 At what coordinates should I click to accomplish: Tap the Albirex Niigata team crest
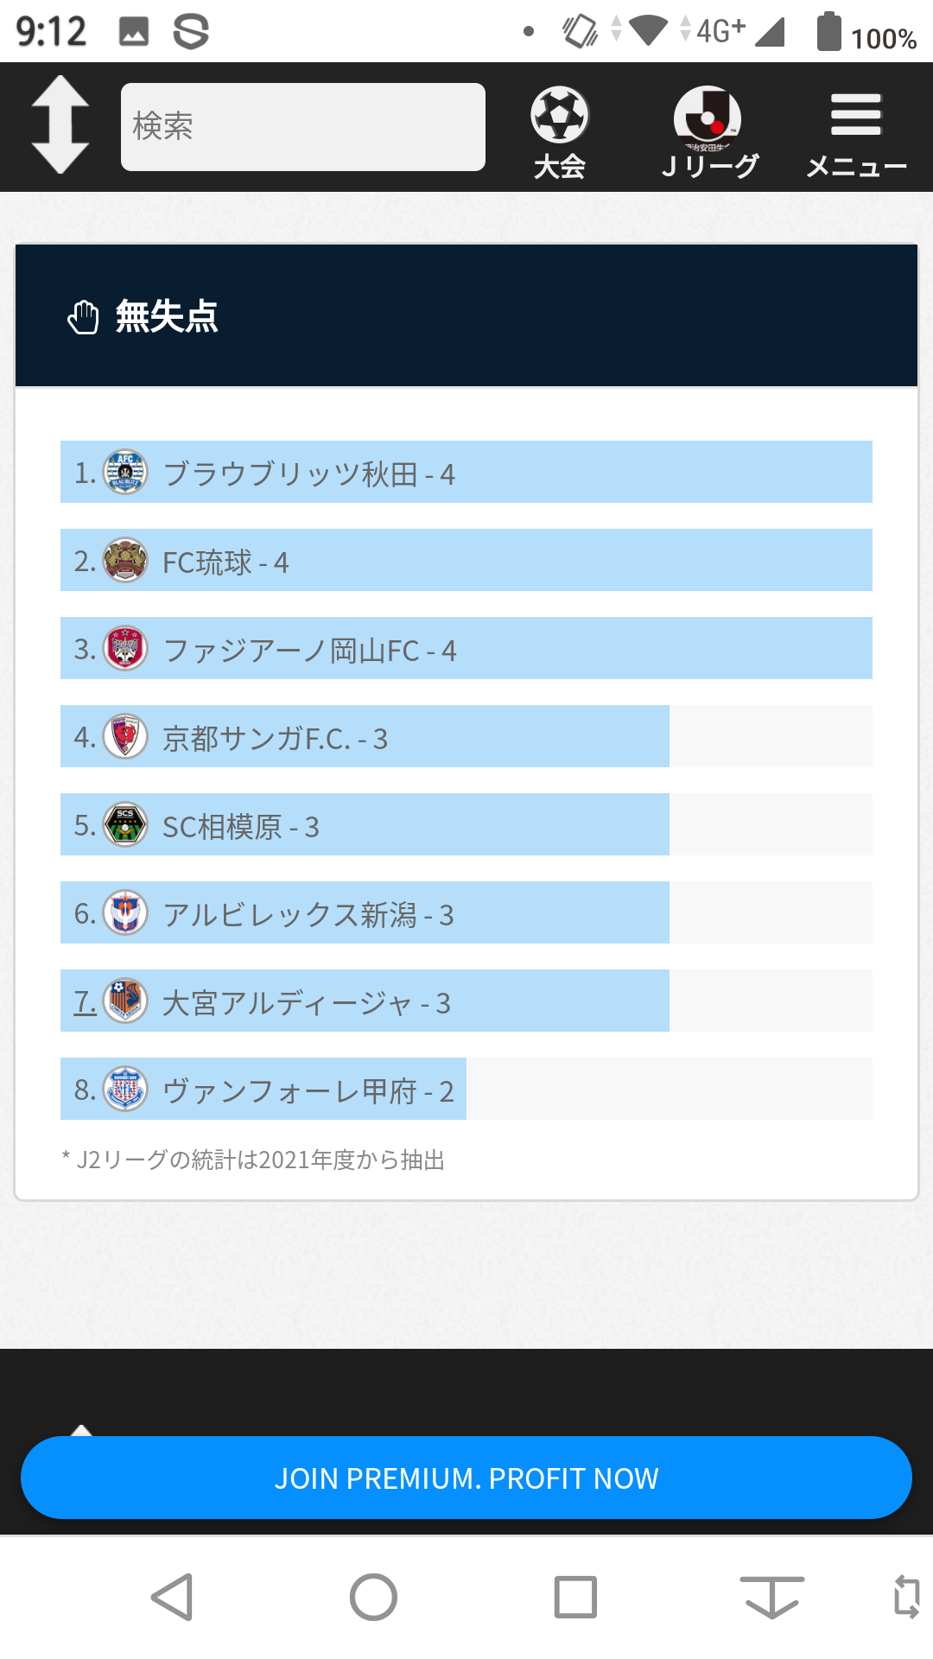pos(125,913)
